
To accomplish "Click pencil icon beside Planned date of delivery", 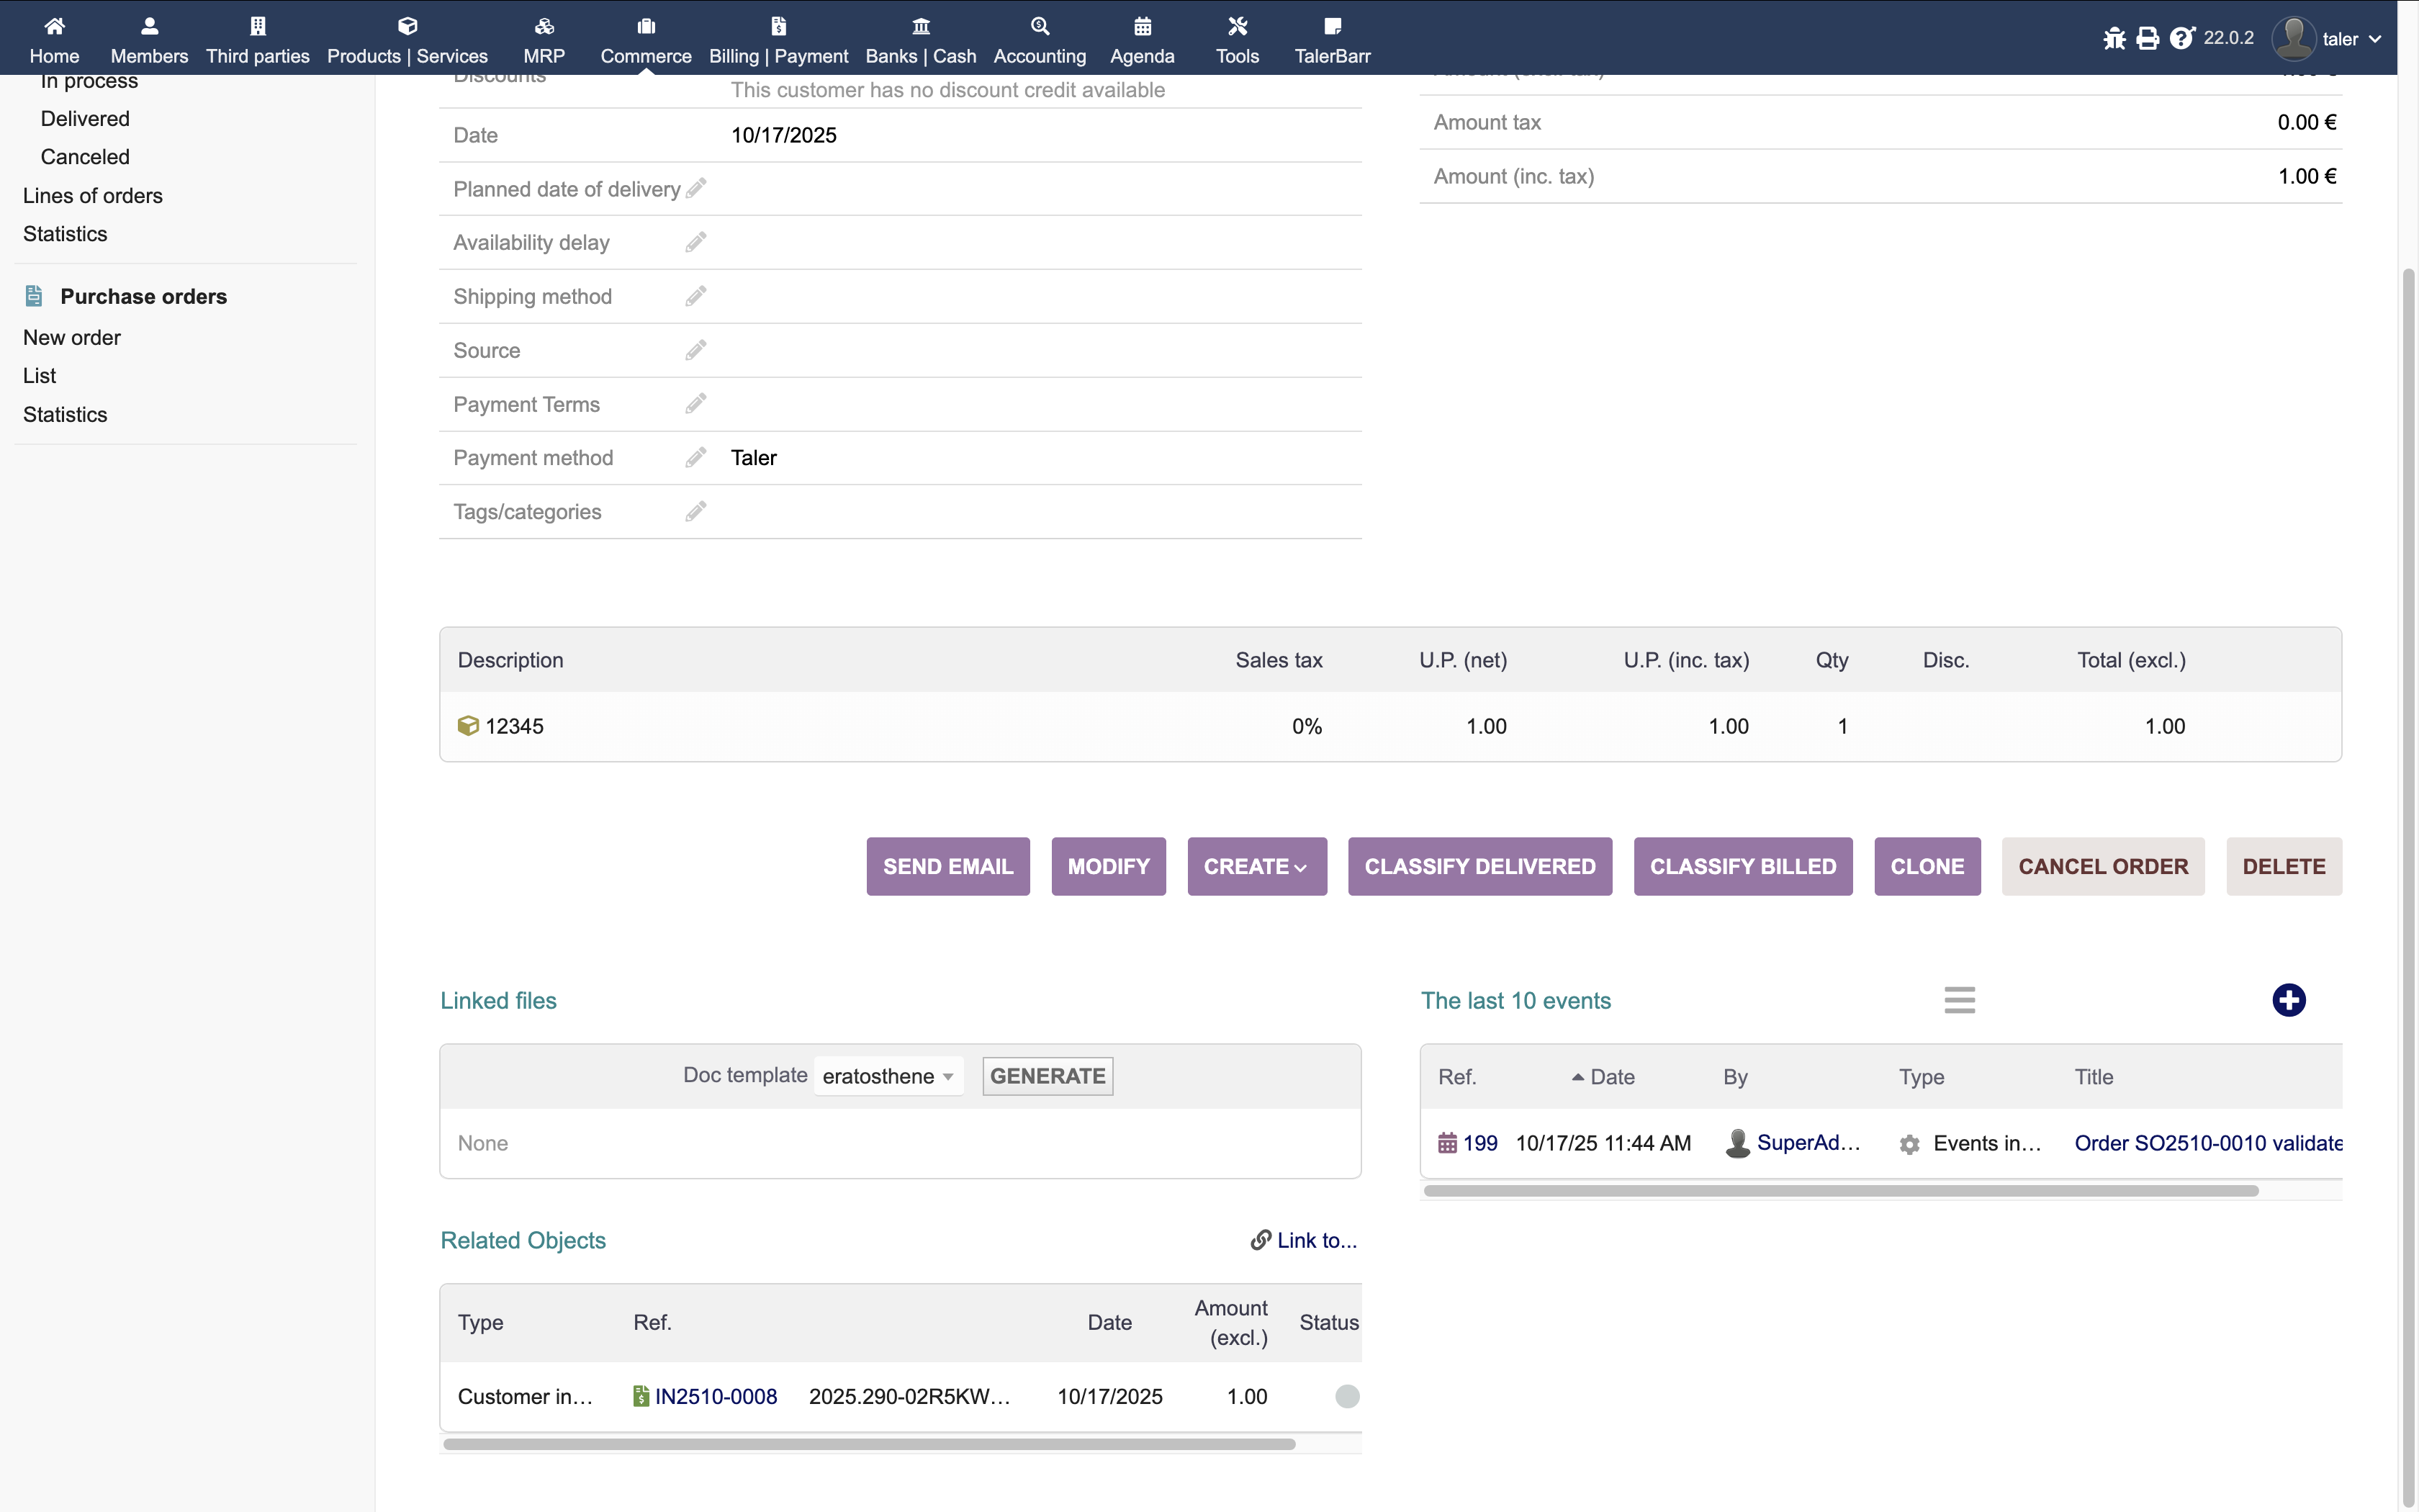I will [697, 188].
